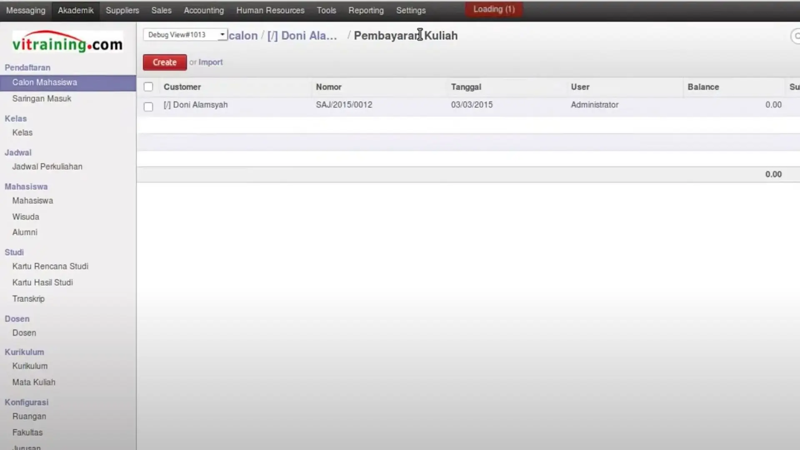Go back via Doni Ala... breadcrumb
The height and width of the screenshot is (450, 800).
[302, 36]
